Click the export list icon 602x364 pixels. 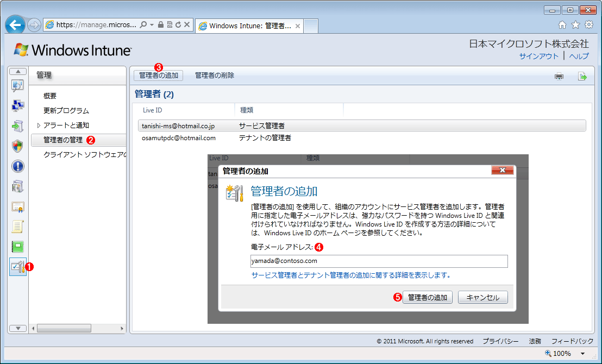[582, 76]
